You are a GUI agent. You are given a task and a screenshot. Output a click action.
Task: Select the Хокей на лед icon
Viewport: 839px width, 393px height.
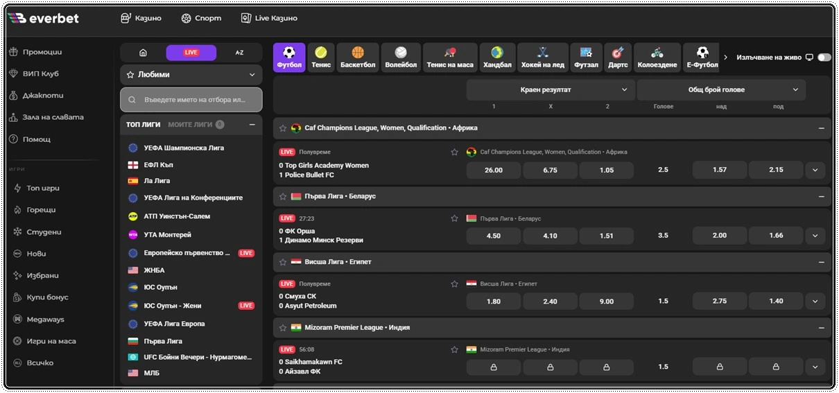pos(543,58)
